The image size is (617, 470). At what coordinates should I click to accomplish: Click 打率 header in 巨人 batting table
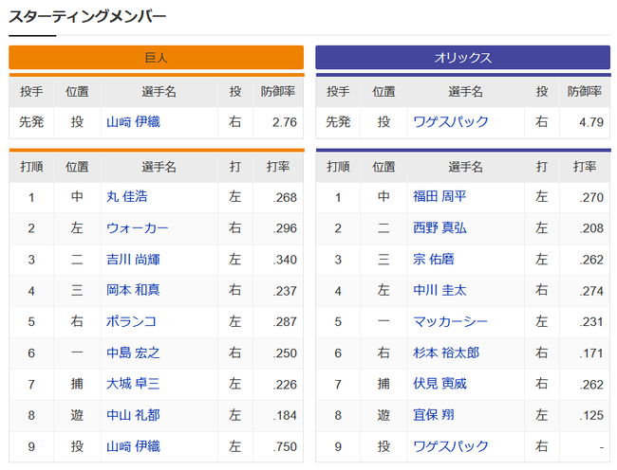[x=278, y=167]
